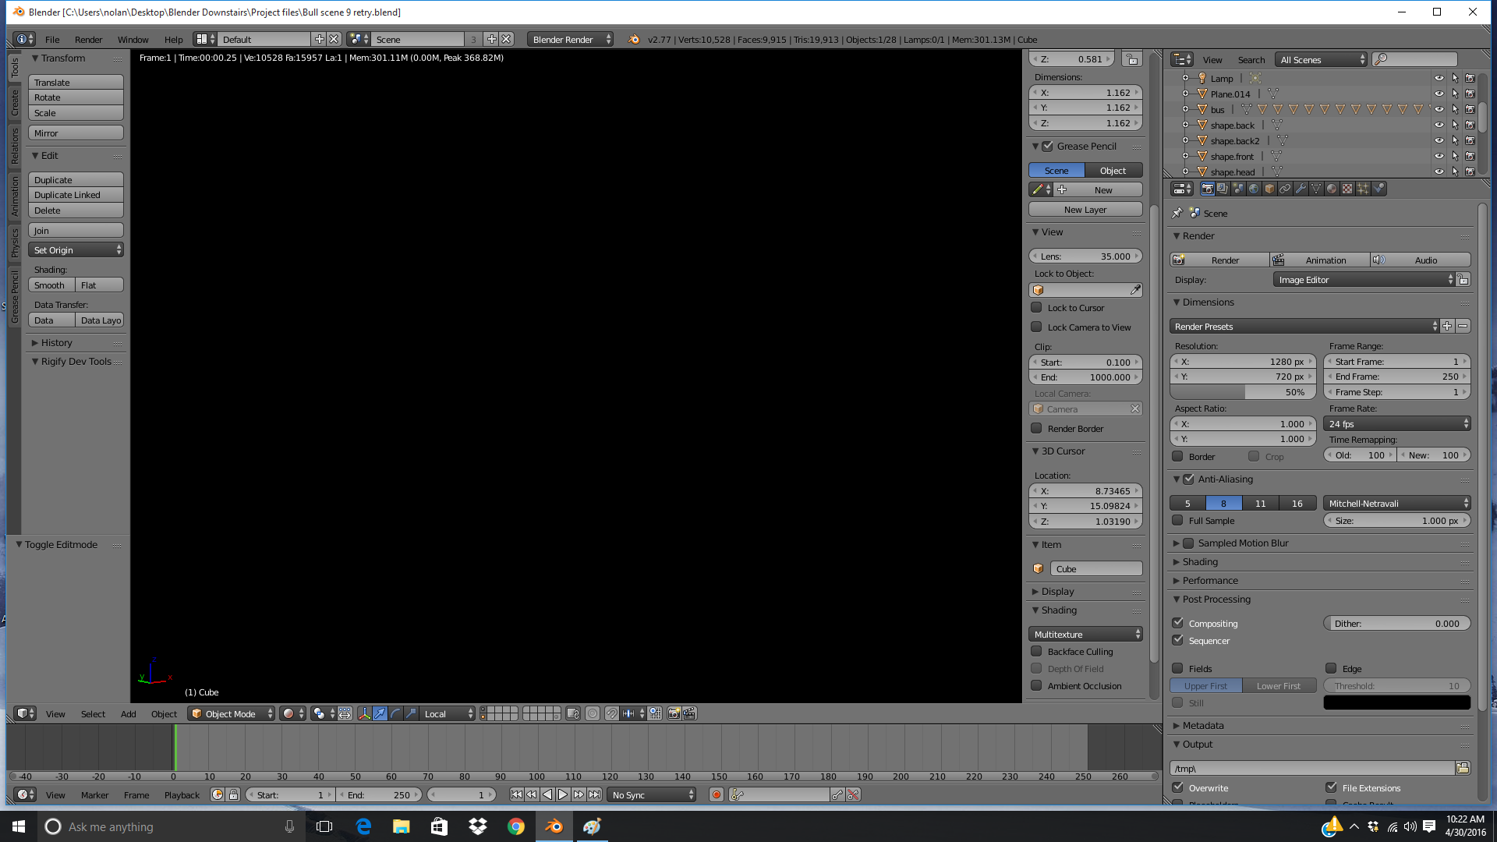
Task: Open the Set Origin dropdown
Action: pyautogui.click(x=76, y=249)
